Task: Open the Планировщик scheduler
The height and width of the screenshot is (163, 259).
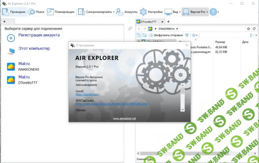Action: click(61, 12)
